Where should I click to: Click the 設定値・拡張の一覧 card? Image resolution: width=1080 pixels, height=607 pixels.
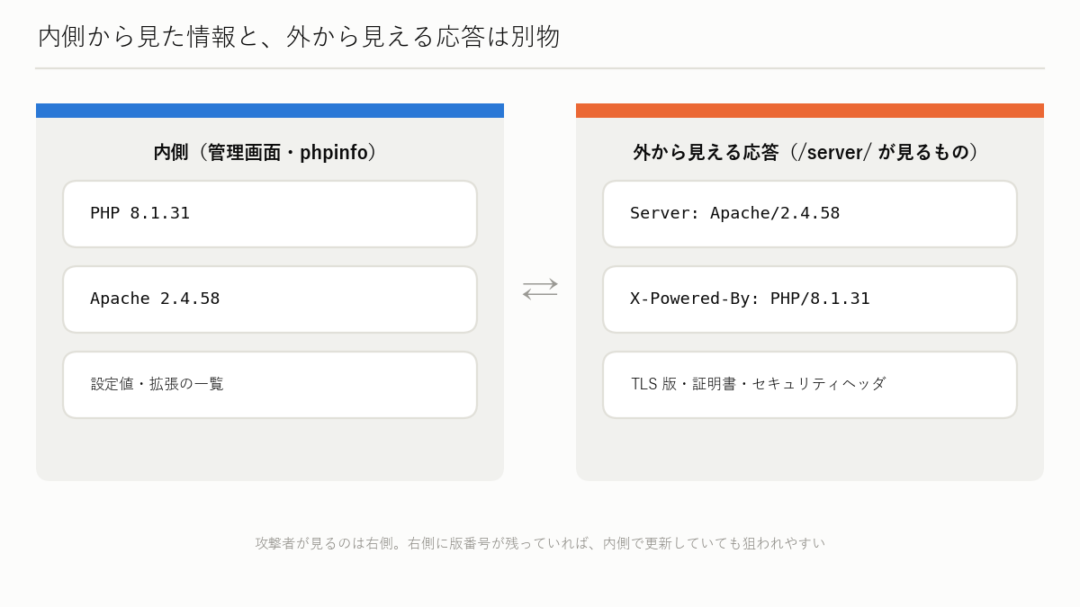click(x=270, y=385)
